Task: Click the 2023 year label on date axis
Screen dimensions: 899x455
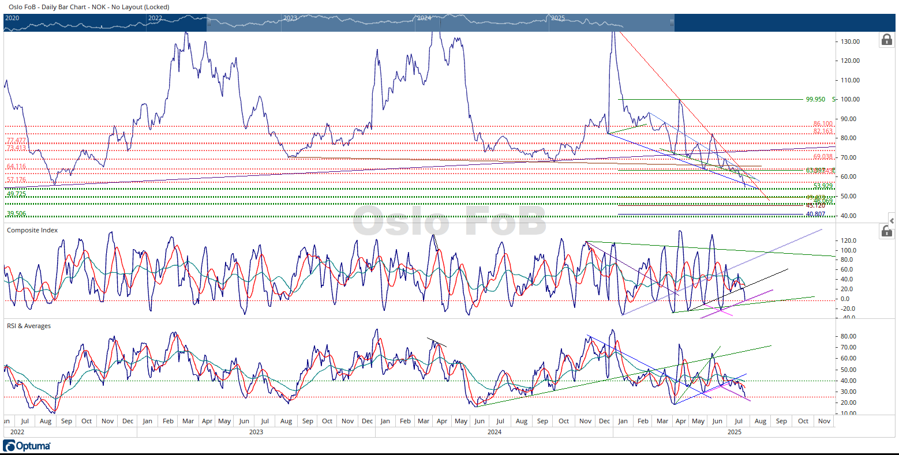Action: pos(256,432)
